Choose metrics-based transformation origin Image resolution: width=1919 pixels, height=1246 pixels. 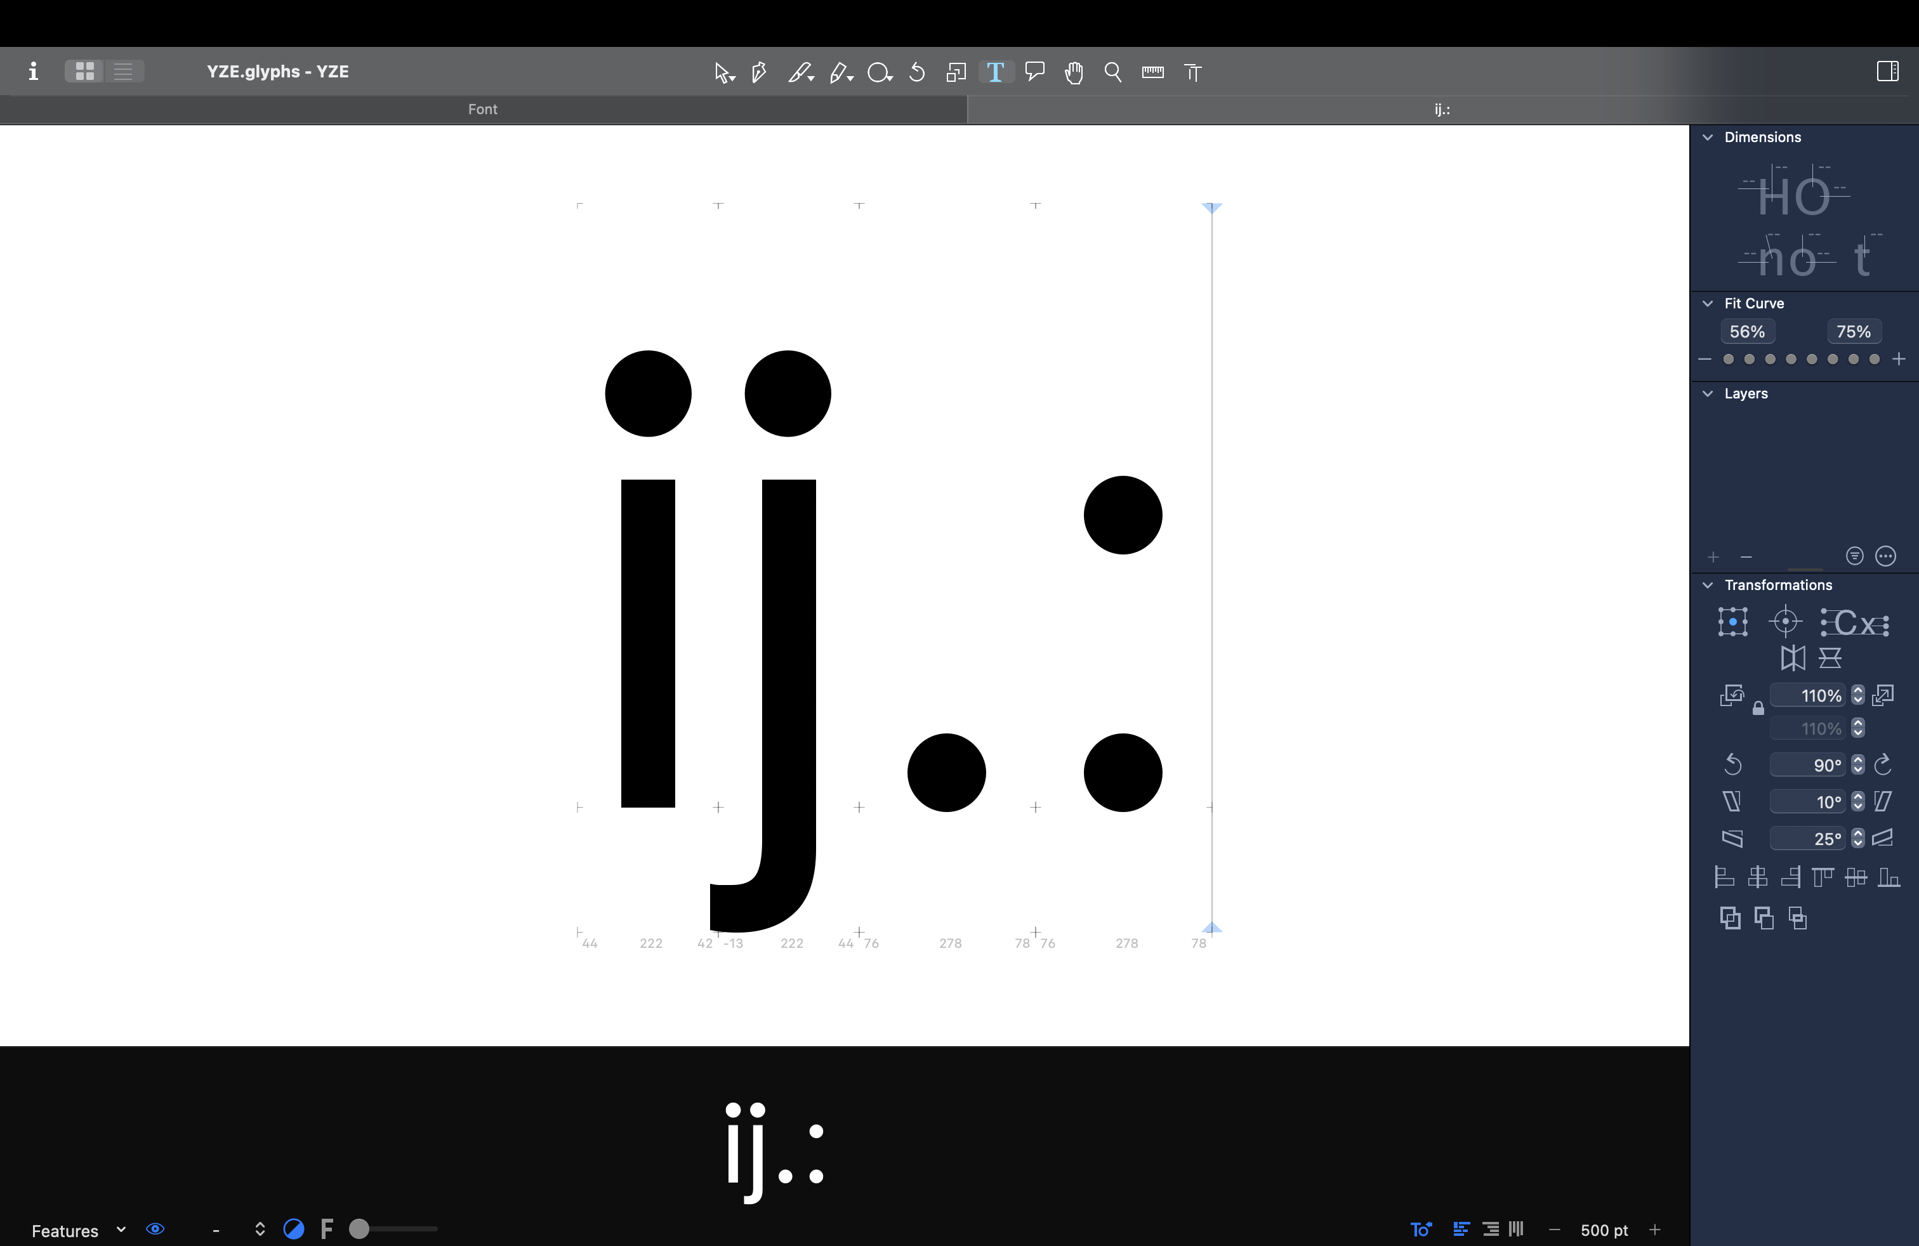pyautogui.click(x=1854, y=622)
